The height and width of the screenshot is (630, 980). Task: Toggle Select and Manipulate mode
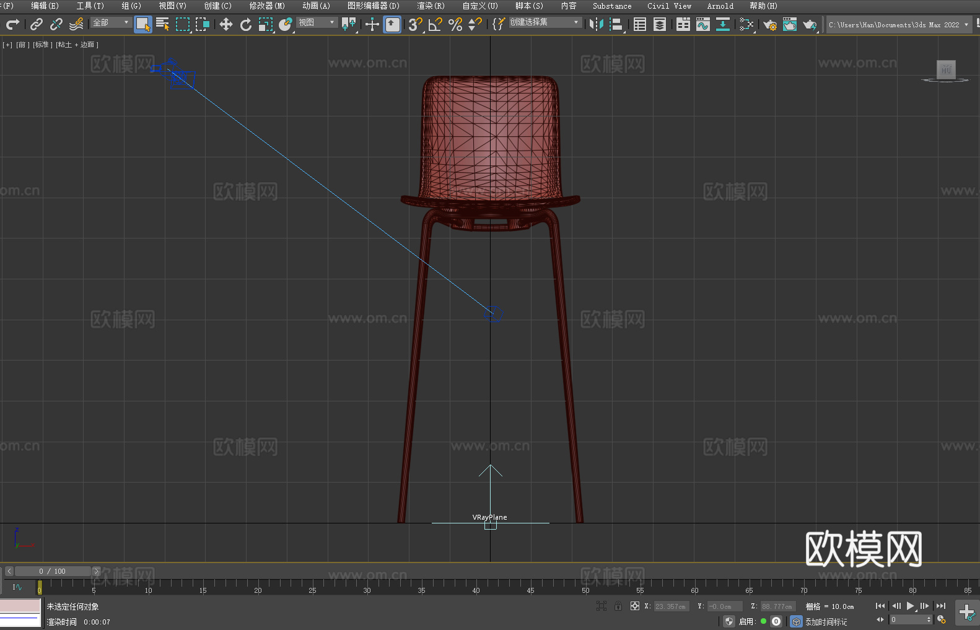(372, 24)
